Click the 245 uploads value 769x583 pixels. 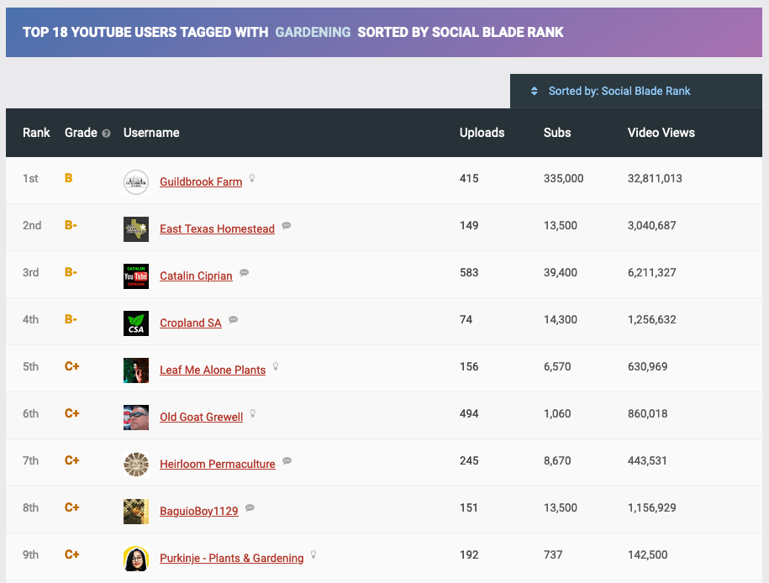(469, 461)
